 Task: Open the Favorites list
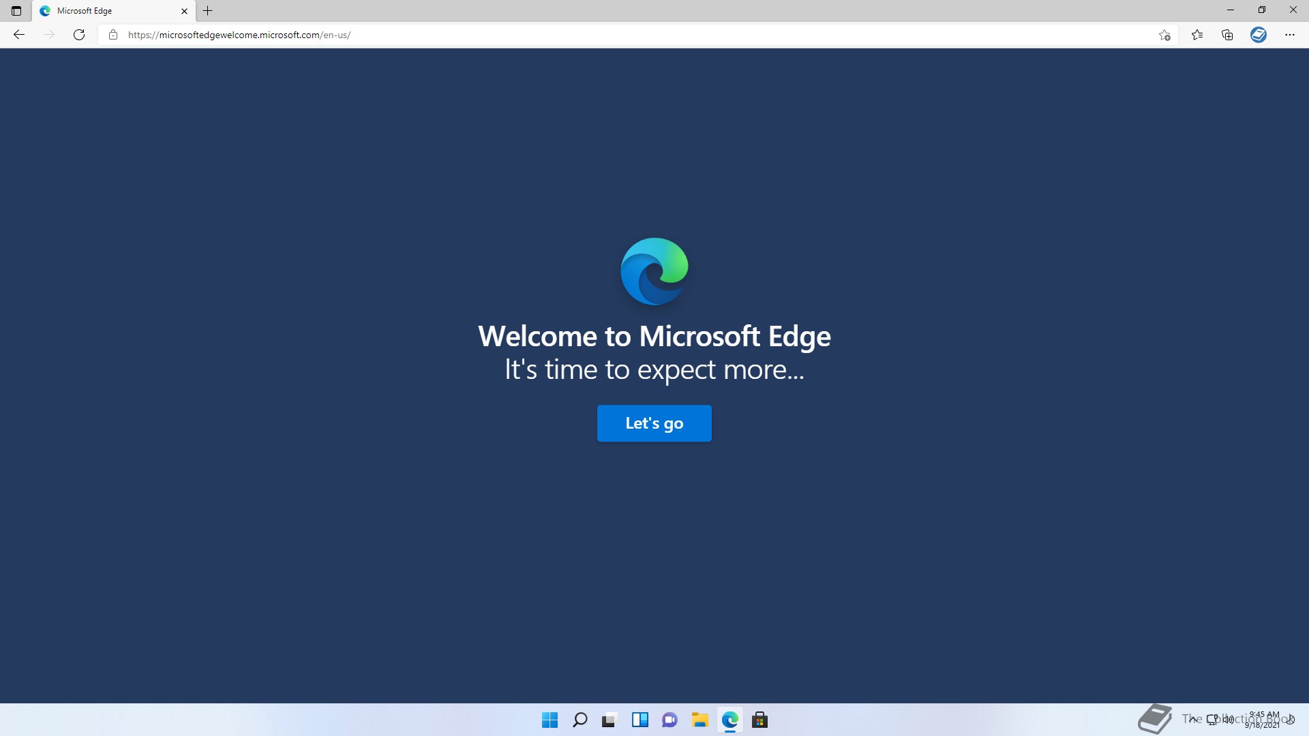(1197, 35)
